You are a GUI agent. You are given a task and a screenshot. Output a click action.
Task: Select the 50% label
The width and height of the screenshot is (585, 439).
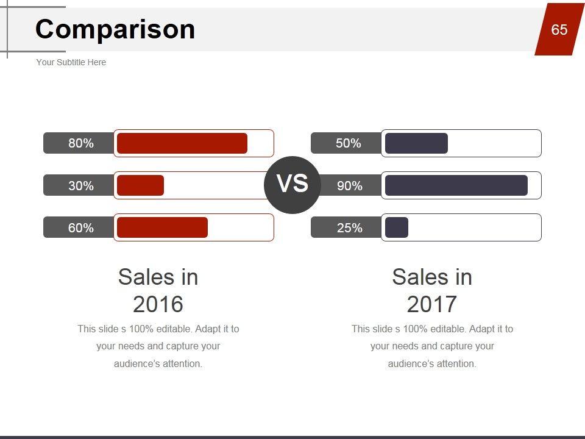[x=348, y=143]
